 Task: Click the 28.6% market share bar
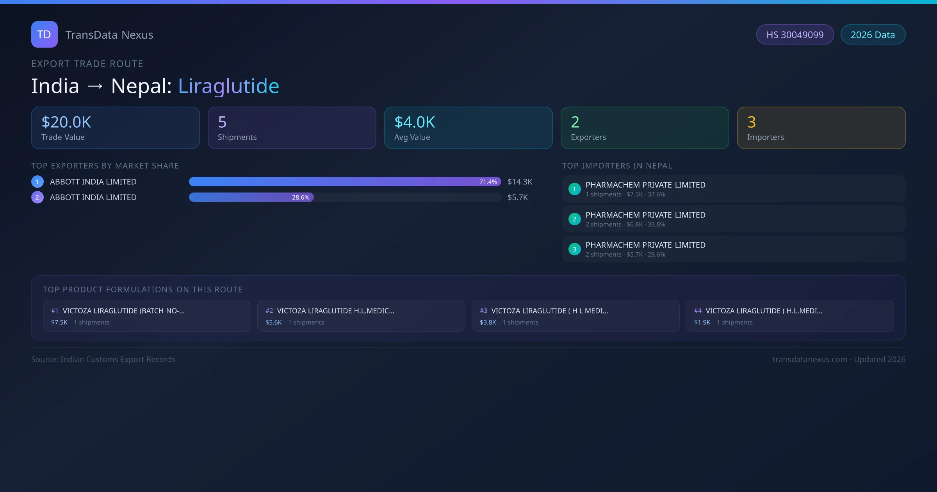(251, 197)
